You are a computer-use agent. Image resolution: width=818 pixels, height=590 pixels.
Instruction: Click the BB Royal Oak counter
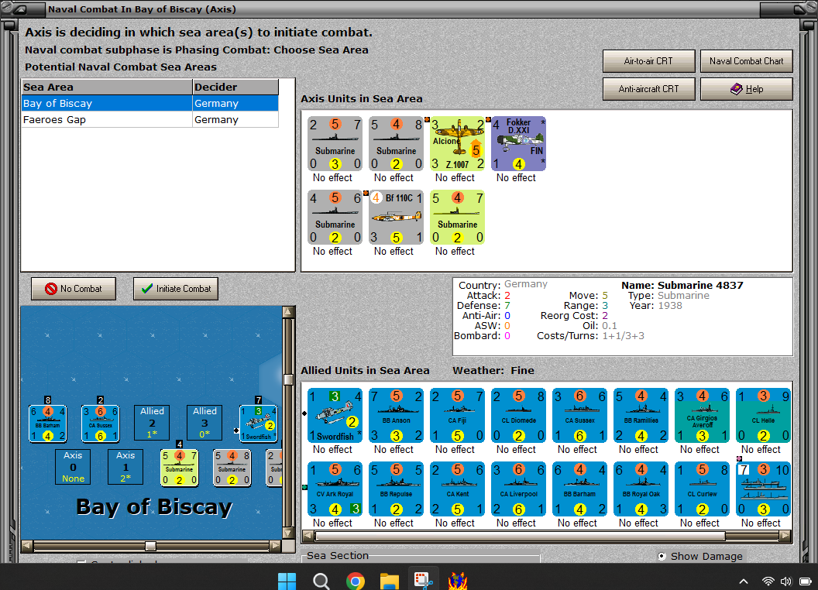point(641,489)
